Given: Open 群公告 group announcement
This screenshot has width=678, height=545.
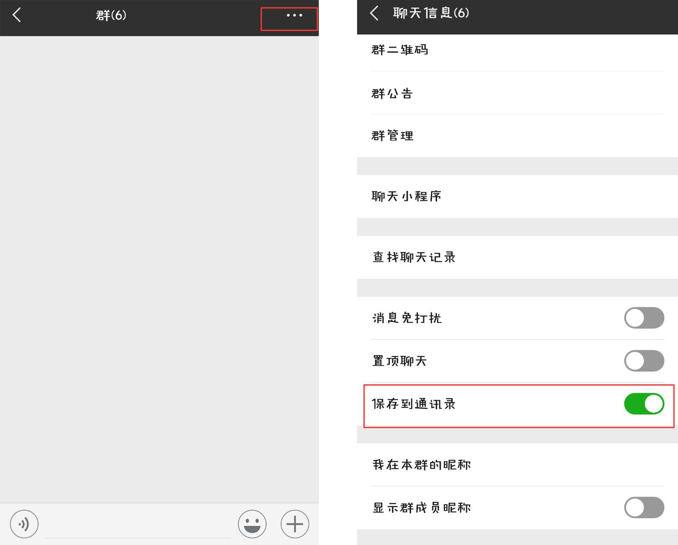Looking at the screenshot, I should (x=517, y=93).
